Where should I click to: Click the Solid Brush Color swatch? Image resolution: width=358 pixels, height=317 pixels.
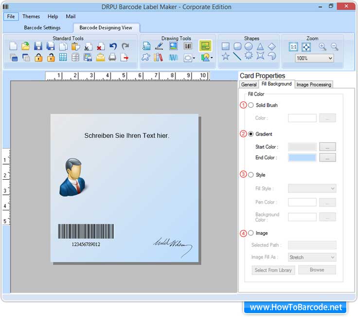click(x=302, y=118)
